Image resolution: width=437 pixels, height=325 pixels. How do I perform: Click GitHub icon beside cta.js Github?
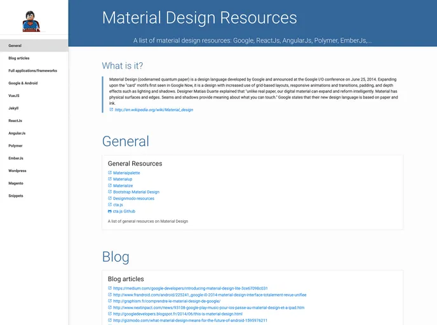coord(110,211)
